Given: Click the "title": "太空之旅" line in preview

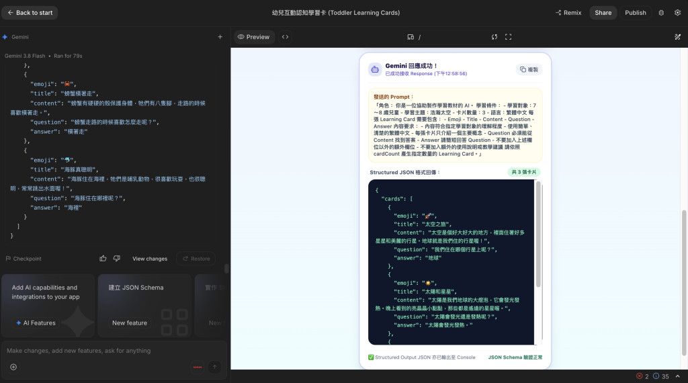Looking at the screenshot, I should (x=423, y=224).
